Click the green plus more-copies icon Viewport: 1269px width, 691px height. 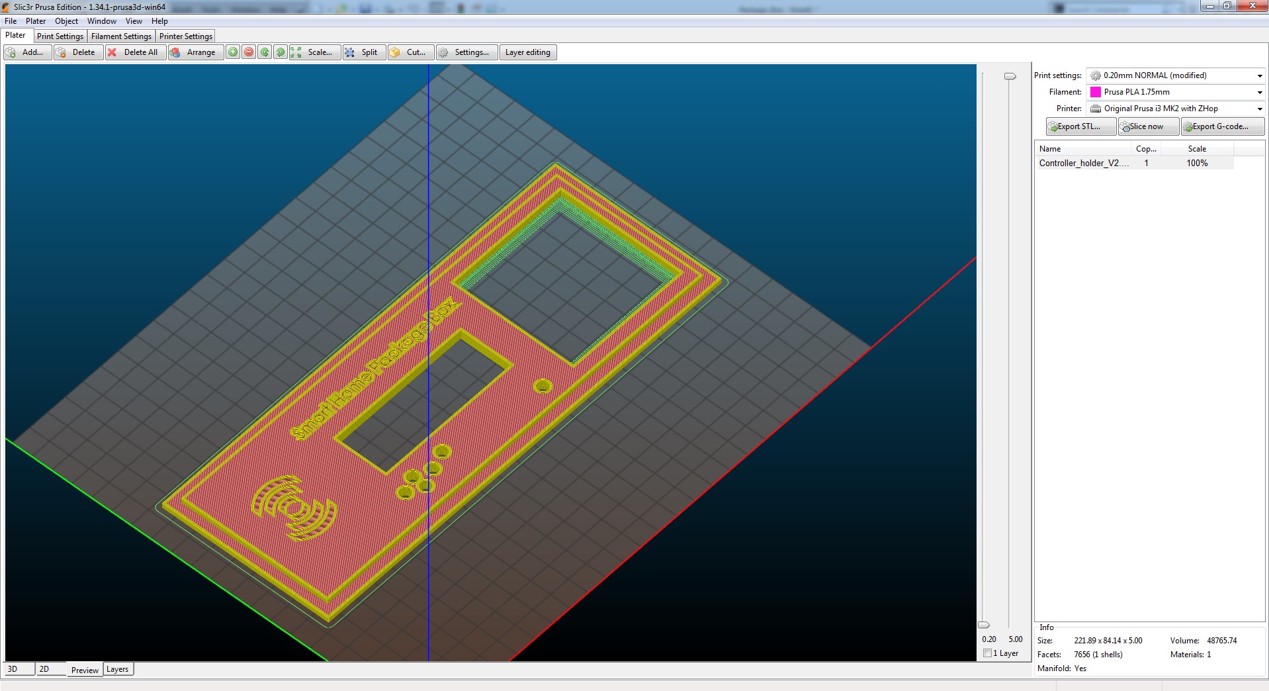pyautogui.click(x=233, y=52)
